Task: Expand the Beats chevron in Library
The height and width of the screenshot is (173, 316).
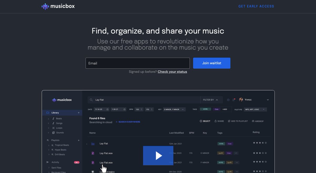Action: [48, 119]
